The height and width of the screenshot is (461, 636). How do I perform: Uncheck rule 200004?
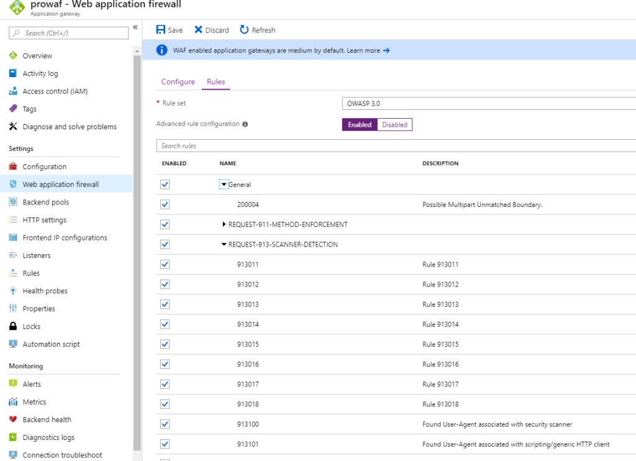(165, 204)
